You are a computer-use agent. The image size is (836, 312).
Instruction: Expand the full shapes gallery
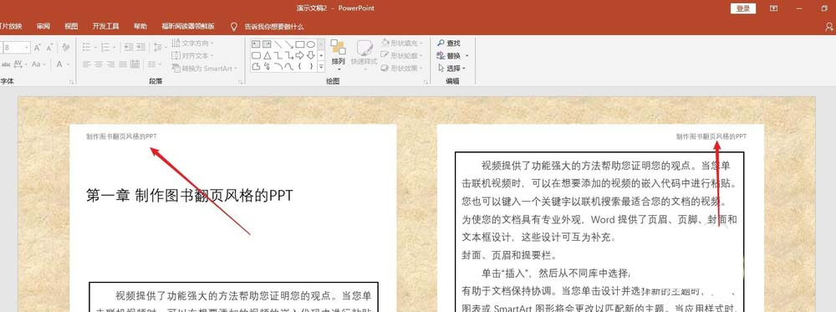pyautogui.click(x=321, y=67)
